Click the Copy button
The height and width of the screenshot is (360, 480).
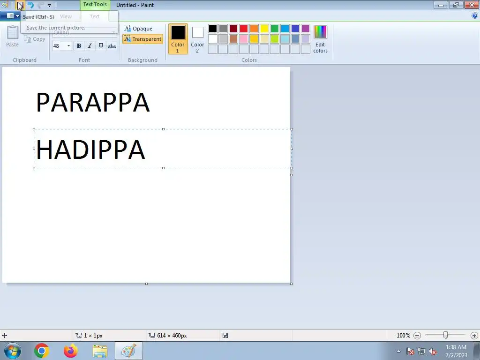tap(35, 39)
